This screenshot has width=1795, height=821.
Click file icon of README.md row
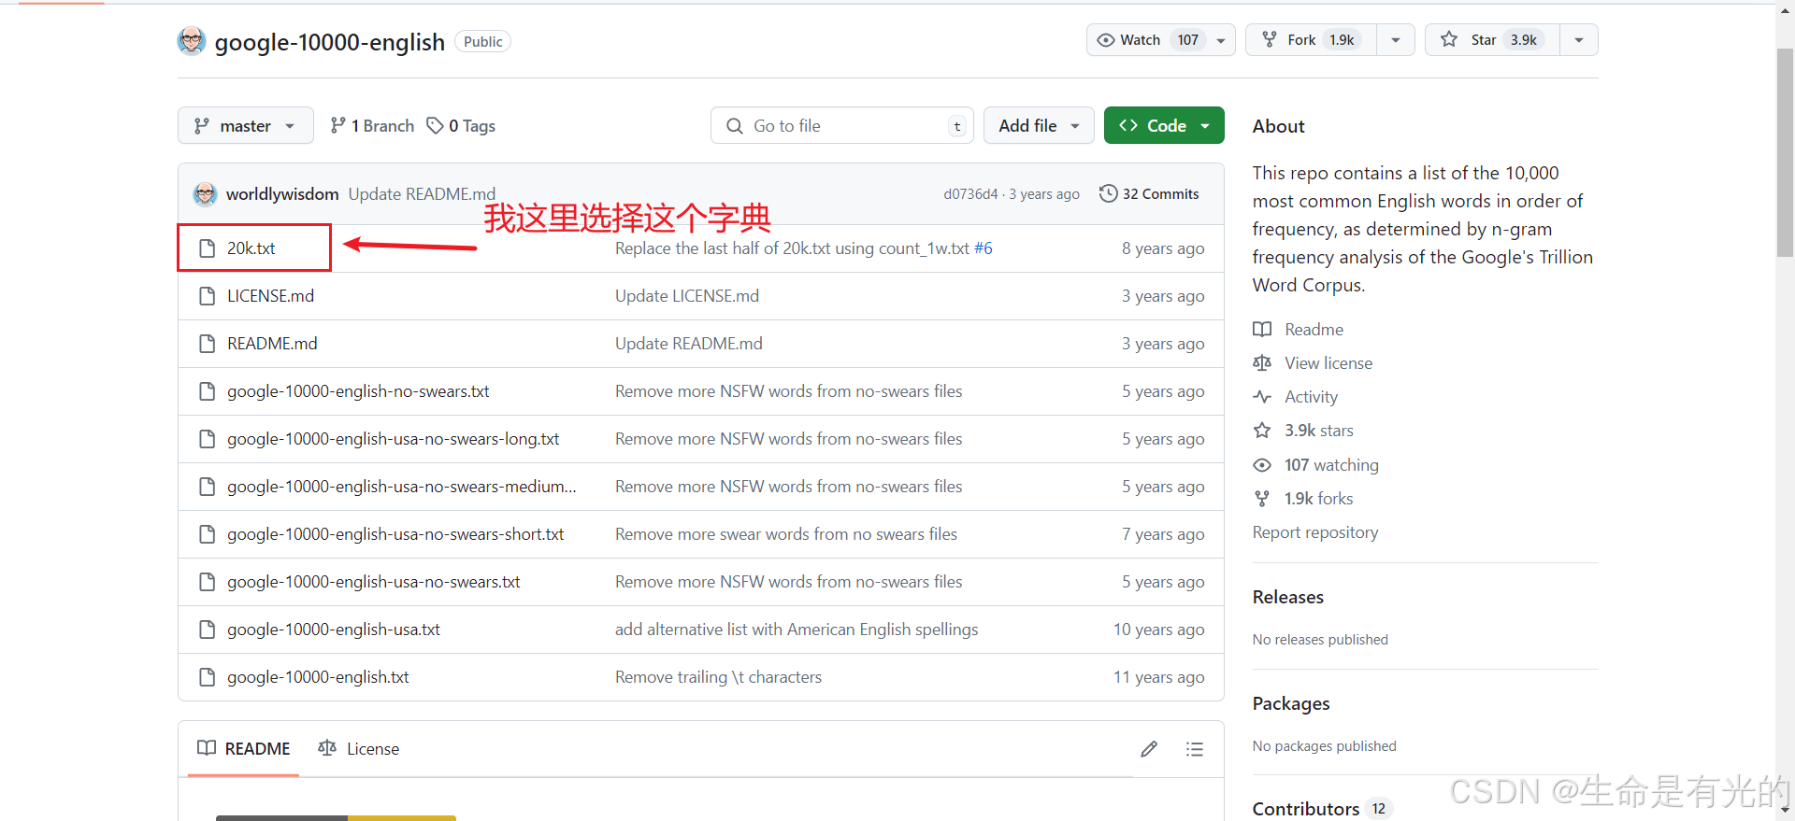pos(207,344)
